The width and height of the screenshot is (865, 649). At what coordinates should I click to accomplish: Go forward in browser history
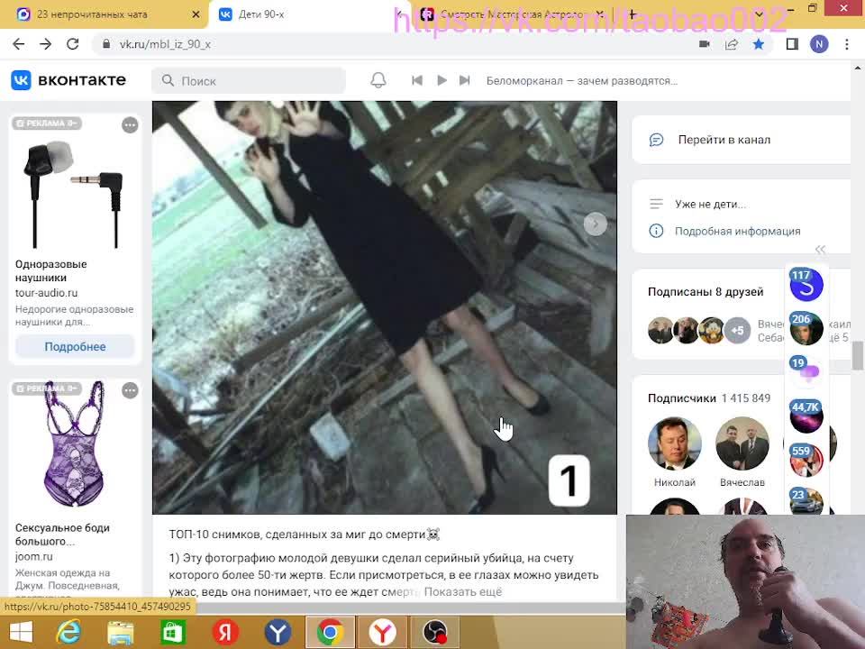pos(46,44)
